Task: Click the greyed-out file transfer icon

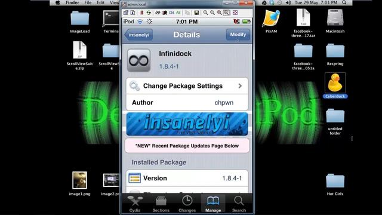Action: click(187, 13)
